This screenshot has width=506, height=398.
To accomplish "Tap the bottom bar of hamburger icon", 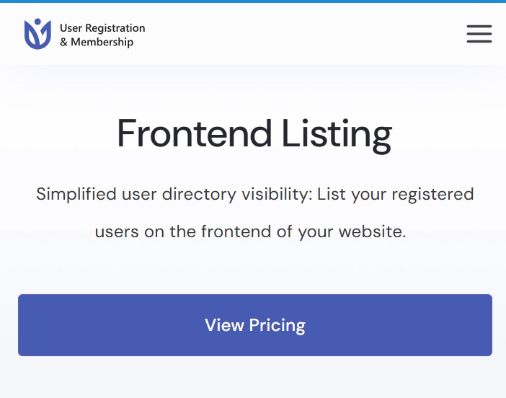I will pyautogui.click(x=479, y=41).
